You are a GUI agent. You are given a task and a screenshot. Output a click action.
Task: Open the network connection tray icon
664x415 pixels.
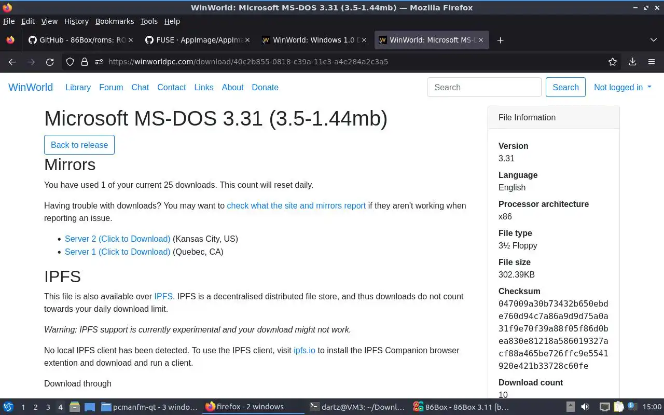click(604, 407)
